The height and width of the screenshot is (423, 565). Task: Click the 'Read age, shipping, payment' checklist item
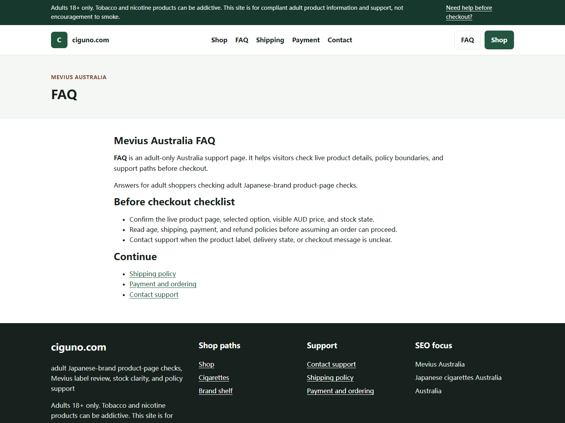click(x=263, y=230)
